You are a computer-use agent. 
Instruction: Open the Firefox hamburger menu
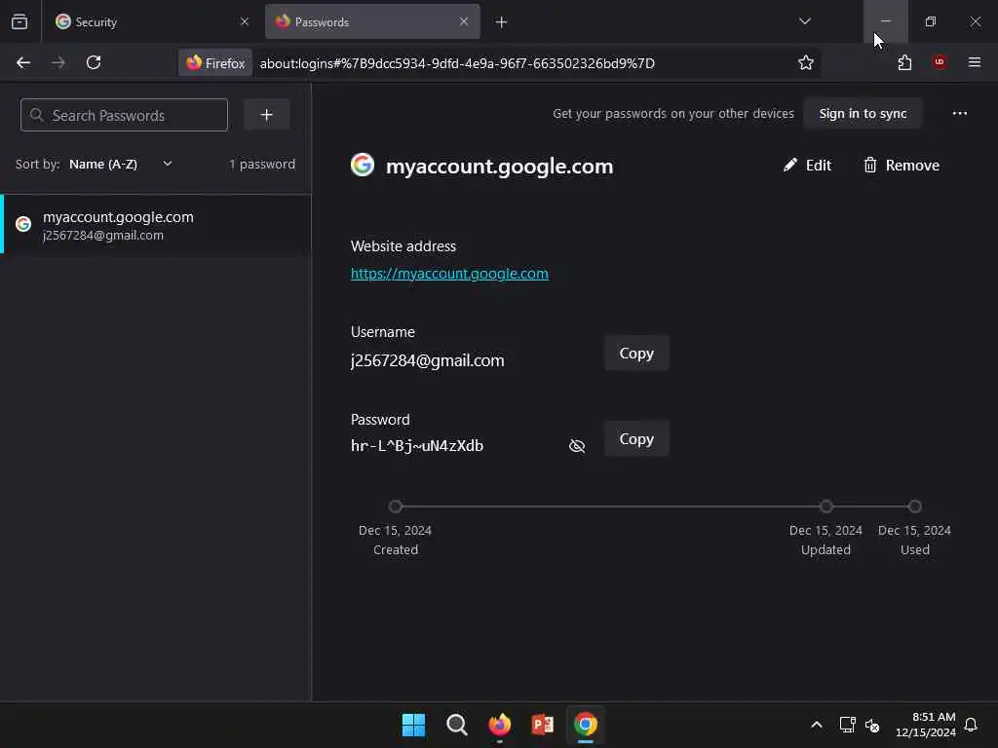pos(975,62)
